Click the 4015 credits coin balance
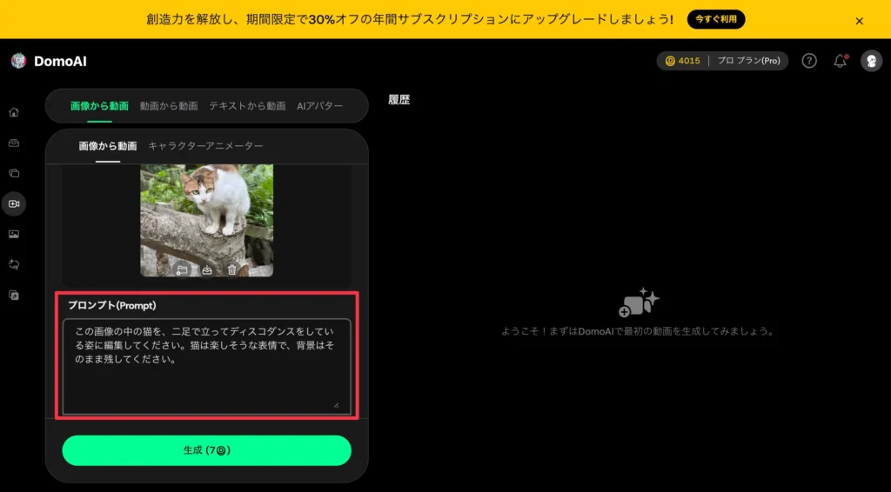 (683, 61)
